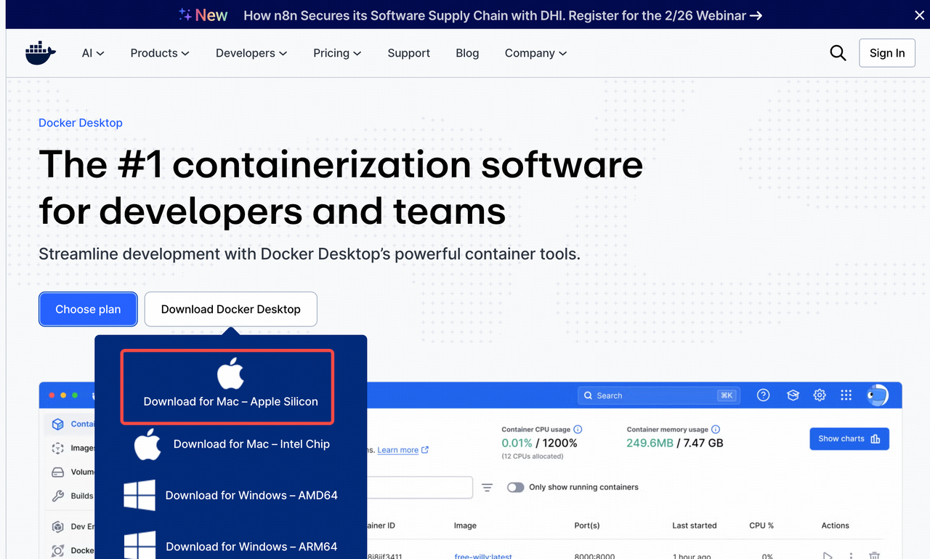This screenshot has width=930, height=559.
Task: Click the Download Docker Desktop button
Action: (x=231, y=310)
